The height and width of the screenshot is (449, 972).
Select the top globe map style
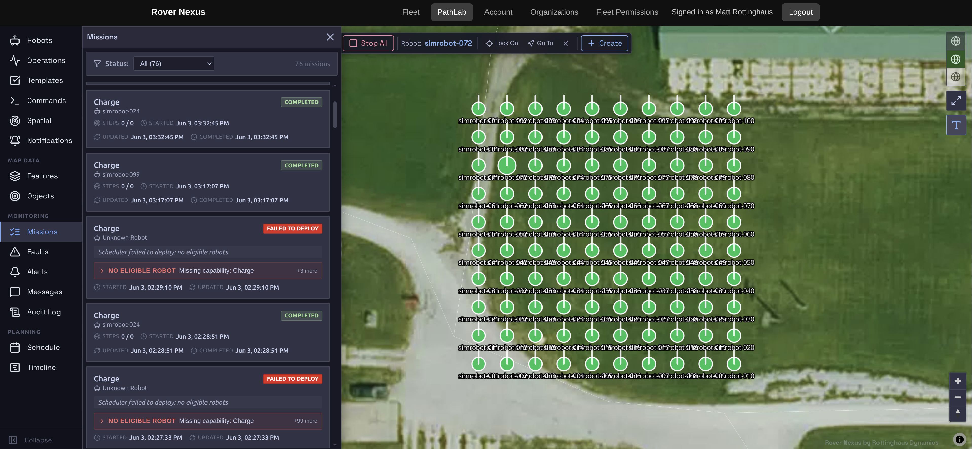tap(955, 41)
